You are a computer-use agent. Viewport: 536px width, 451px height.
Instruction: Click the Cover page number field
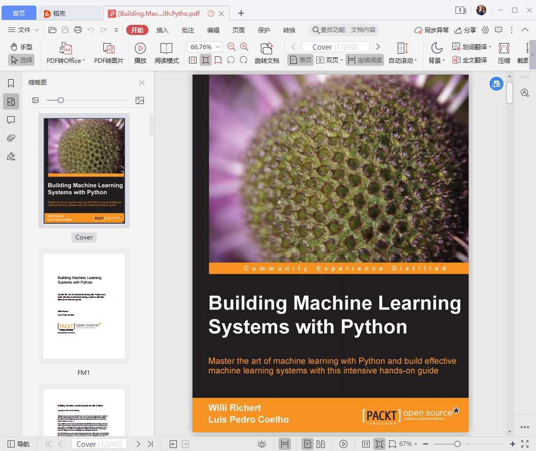(335, 47)
